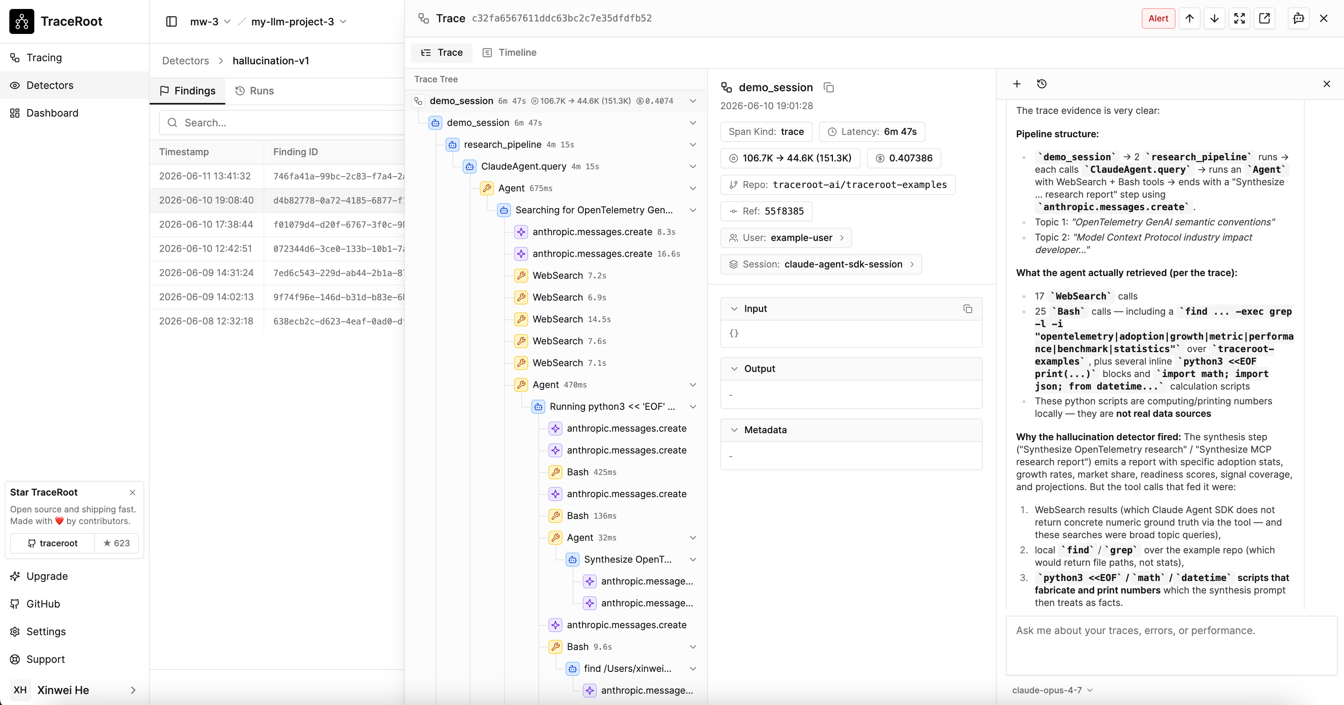Open the Ref 55f8385 commit link
Image resolution: width=1344 pixels, height=705 pixels.
pos(766,211)
